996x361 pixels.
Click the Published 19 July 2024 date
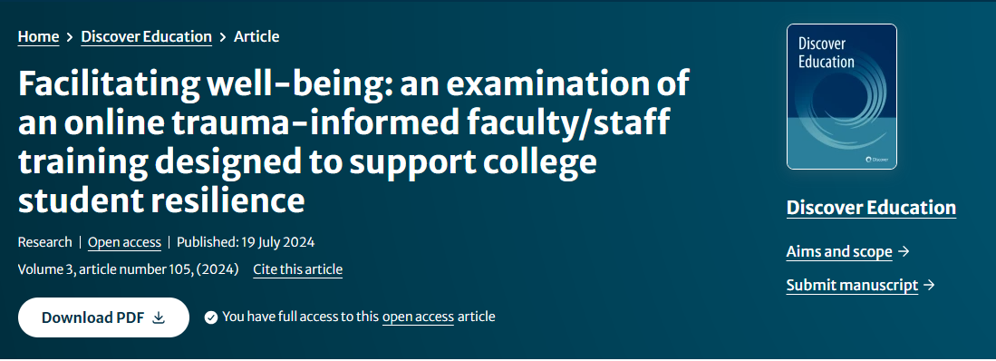point(246,242)
